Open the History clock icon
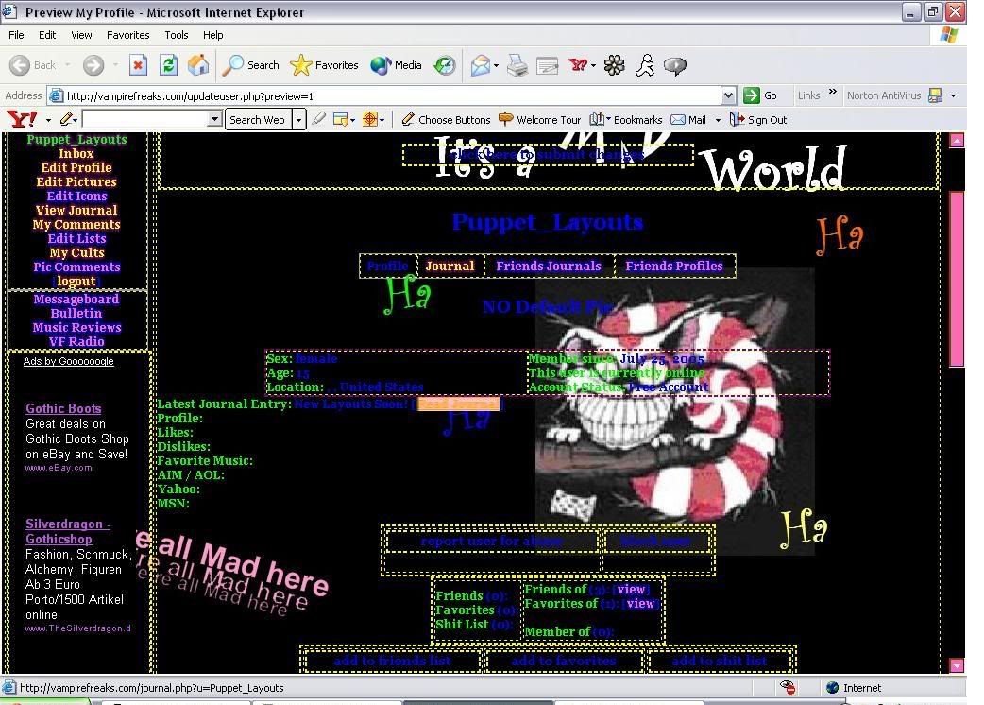This screenshot has width=984, height=705. tap(444, 65)
